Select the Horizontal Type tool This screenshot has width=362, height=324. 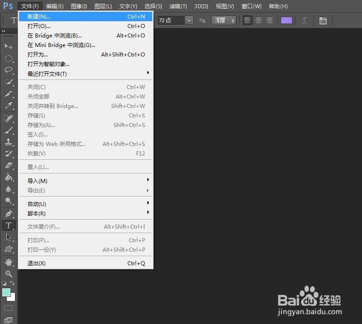point(9,225)
